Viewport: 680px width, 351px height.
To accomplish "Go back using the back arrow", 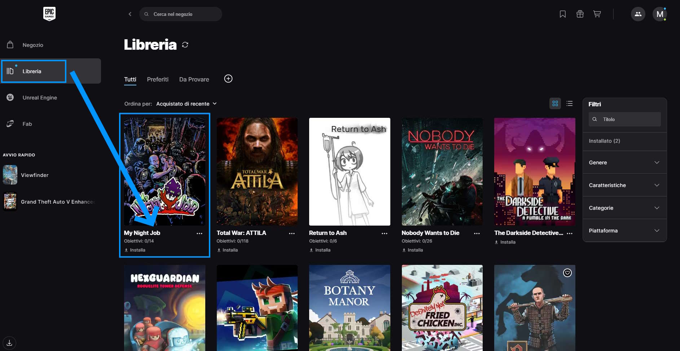I will 130,14.
